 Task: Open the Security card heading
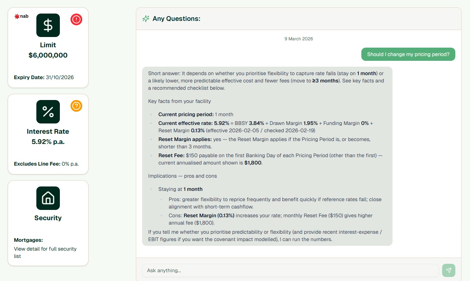[48, 218]
